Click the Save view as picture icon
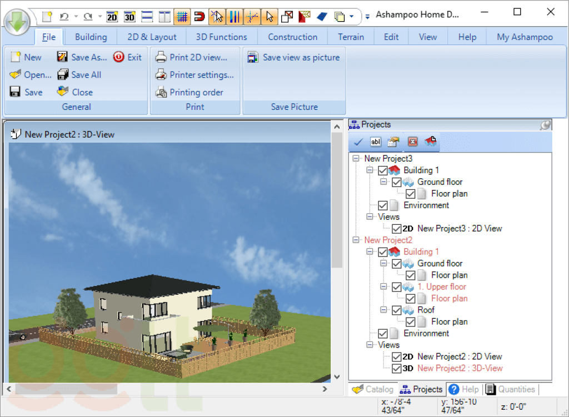Viewport: 569px width, 417px height. coord(253,57)
